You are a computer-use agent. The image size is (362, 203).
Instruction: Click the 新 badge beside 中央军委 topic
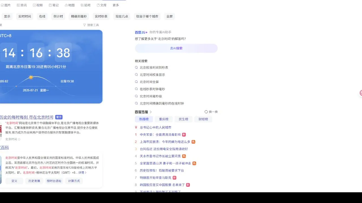point(184,135)
